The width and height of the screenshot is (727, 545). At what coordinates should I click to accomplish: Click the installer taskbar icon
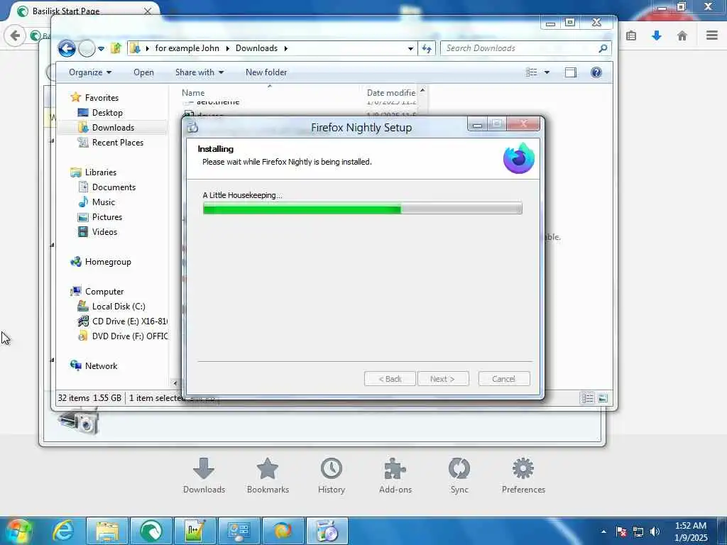point(327,531)
